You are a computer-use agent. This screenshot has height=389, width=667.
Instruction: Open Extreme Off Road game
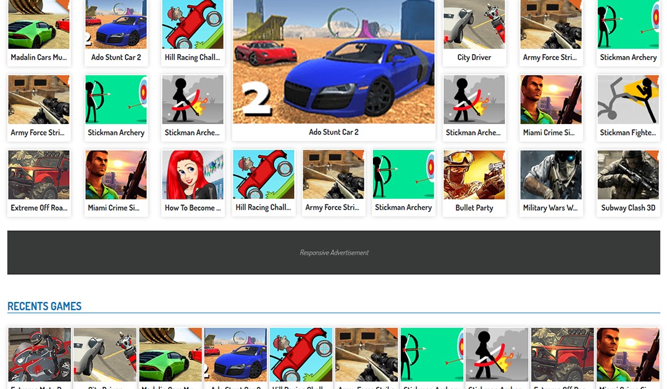38,174
